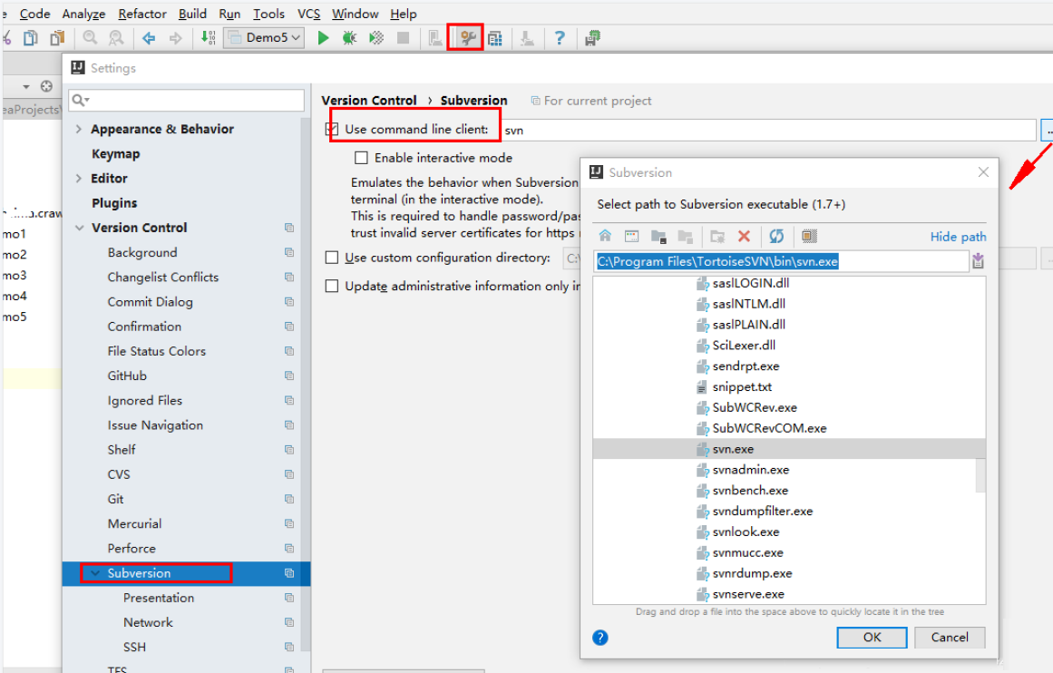This screenshot has height=673, width=1053.
Task: Expand Appearance & Behavior settings node
Action: pos(79,129)
